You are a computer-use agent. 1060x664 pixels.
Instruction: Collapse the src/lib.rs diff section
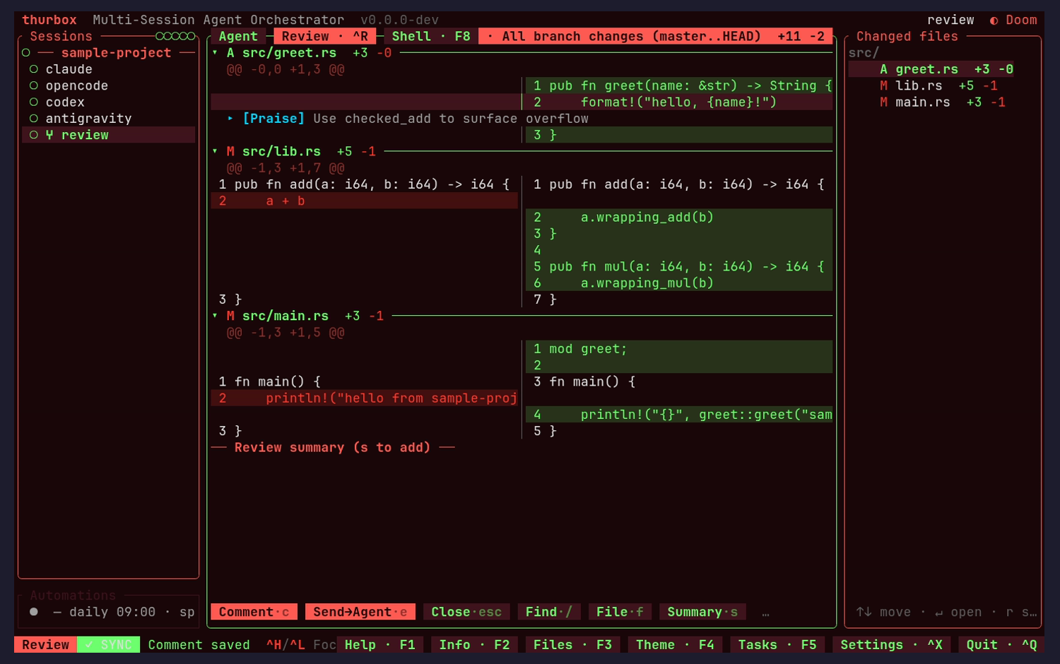tap(215, 152)
